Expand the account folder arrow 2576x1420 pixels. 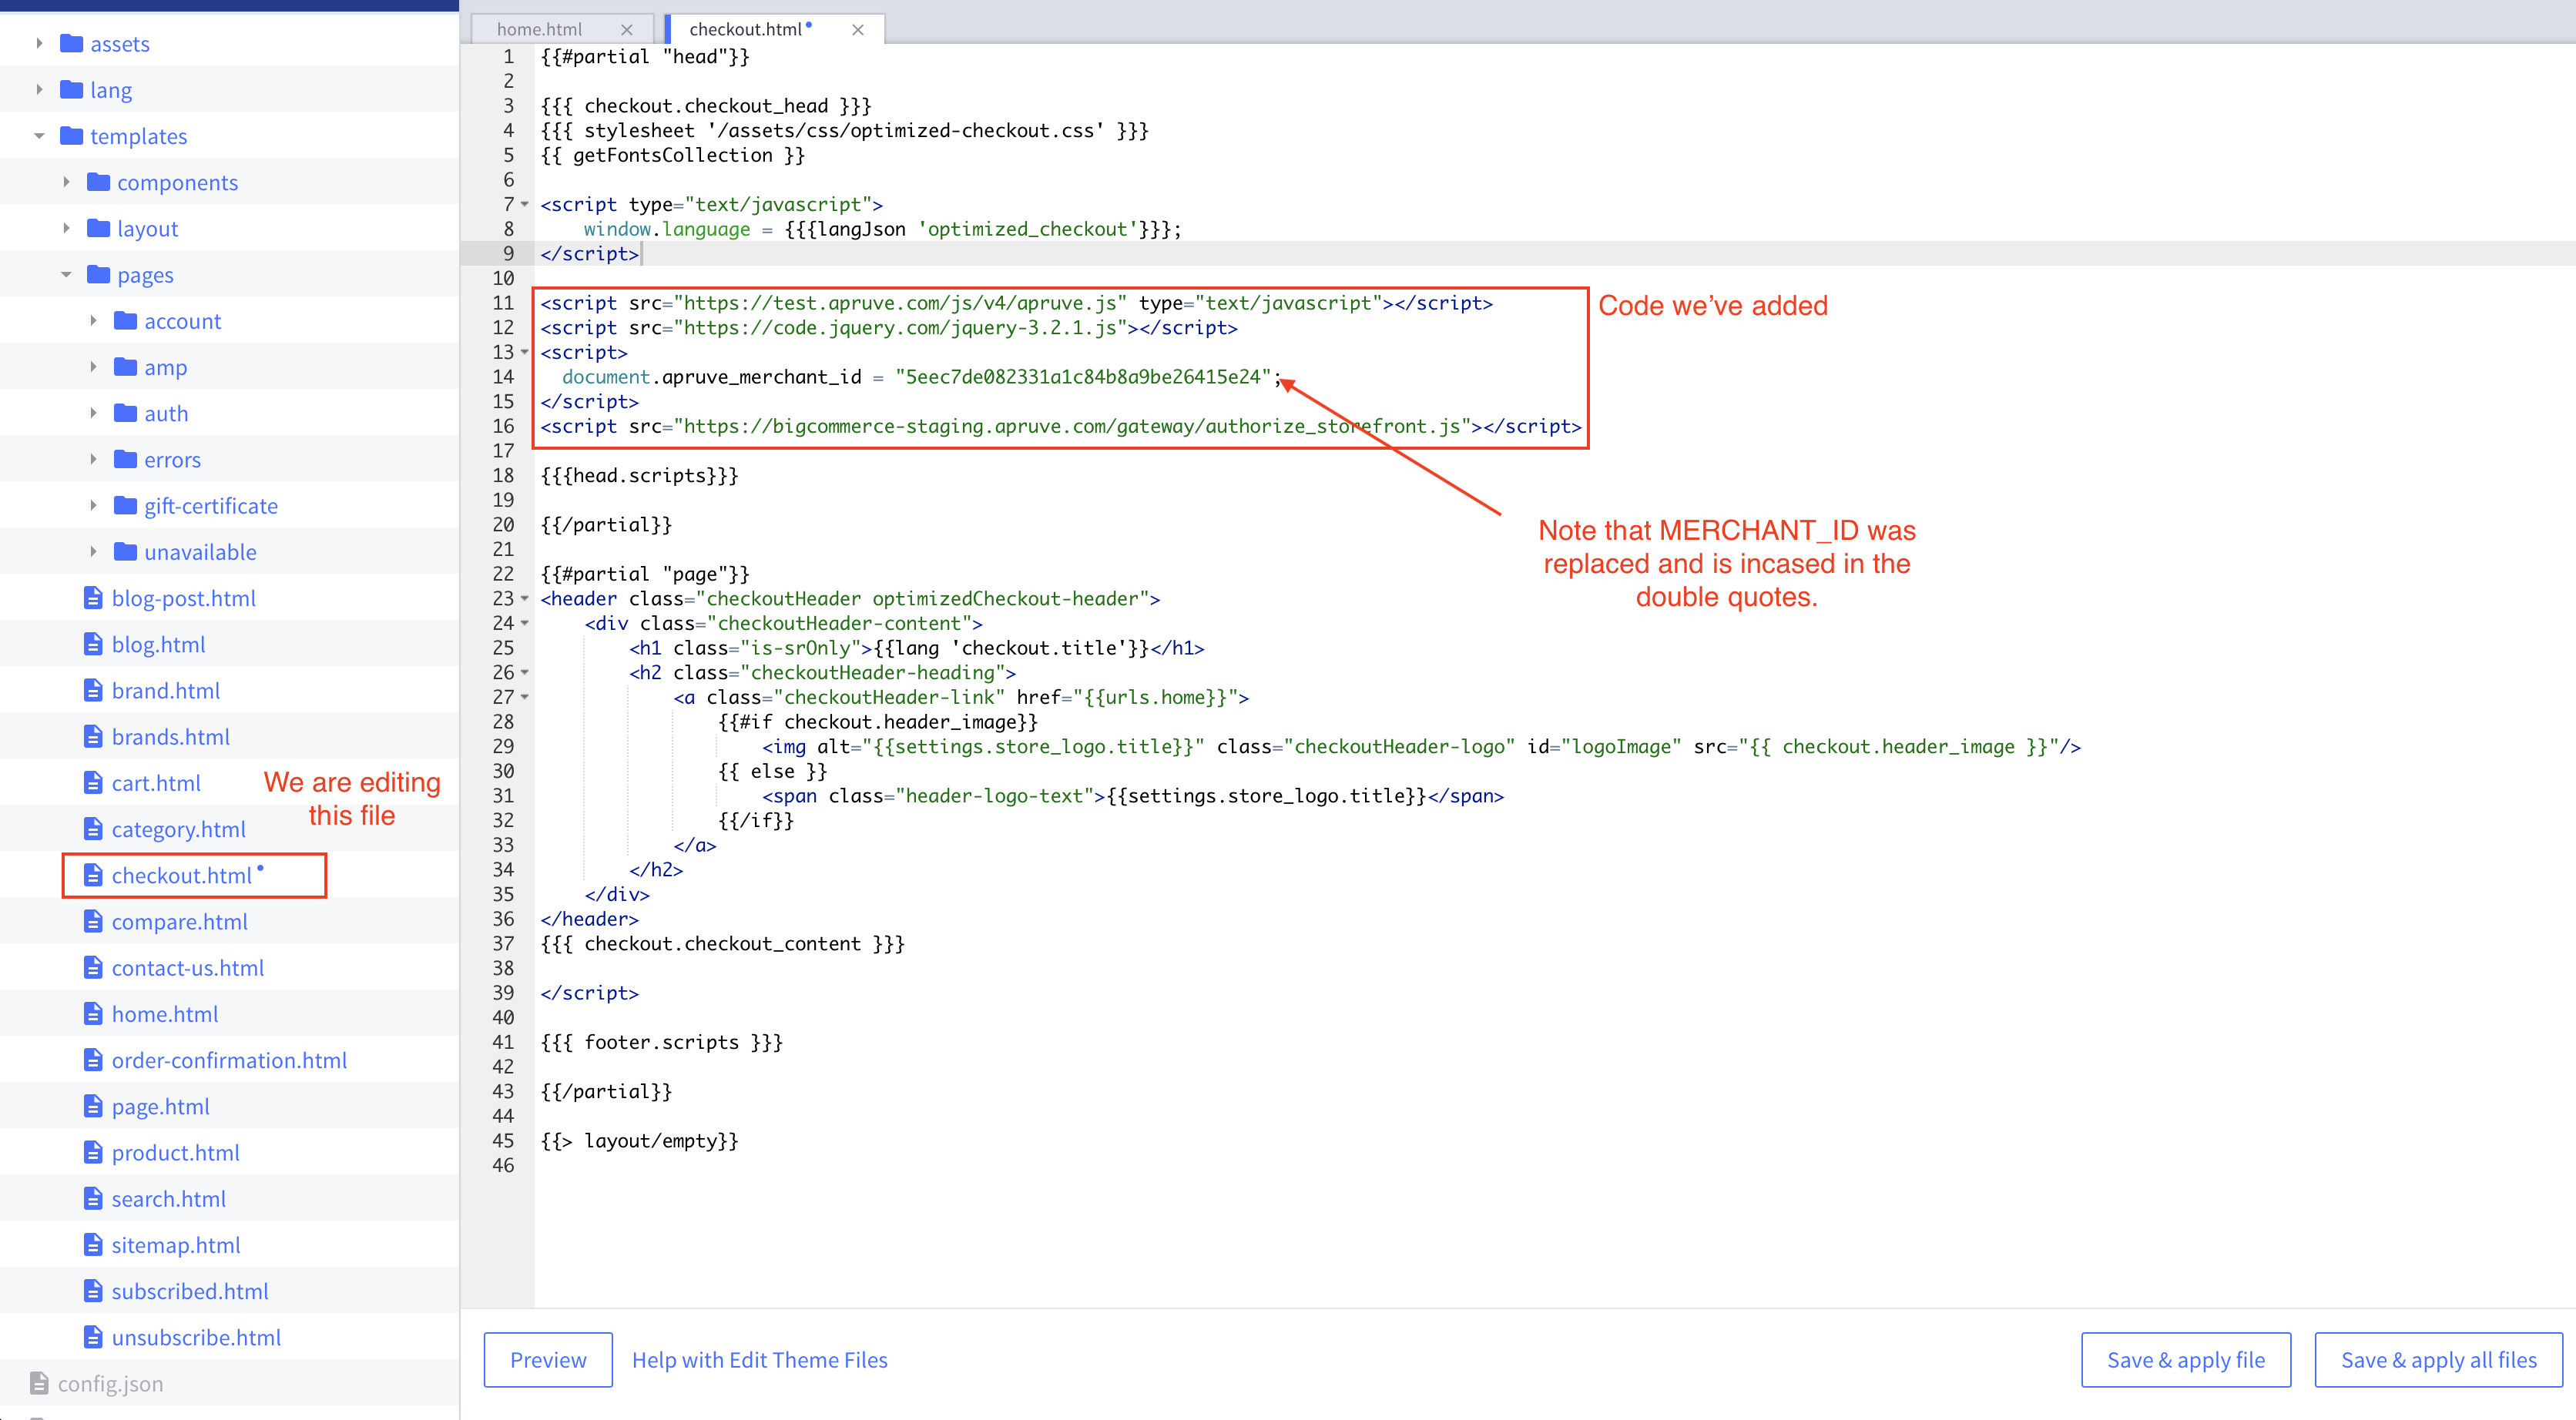pos(93,320)
